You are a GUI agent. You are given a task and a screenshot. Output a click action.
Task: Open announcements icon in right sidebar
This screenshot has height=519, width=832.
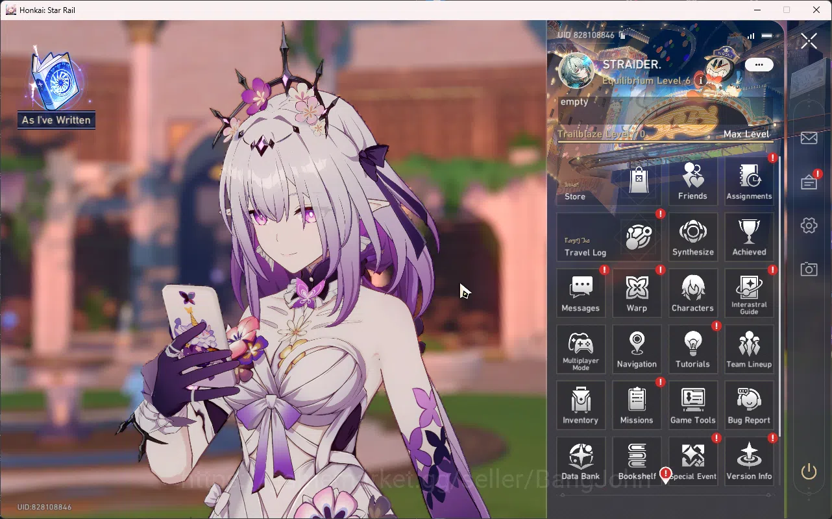[x=809, y=182]
